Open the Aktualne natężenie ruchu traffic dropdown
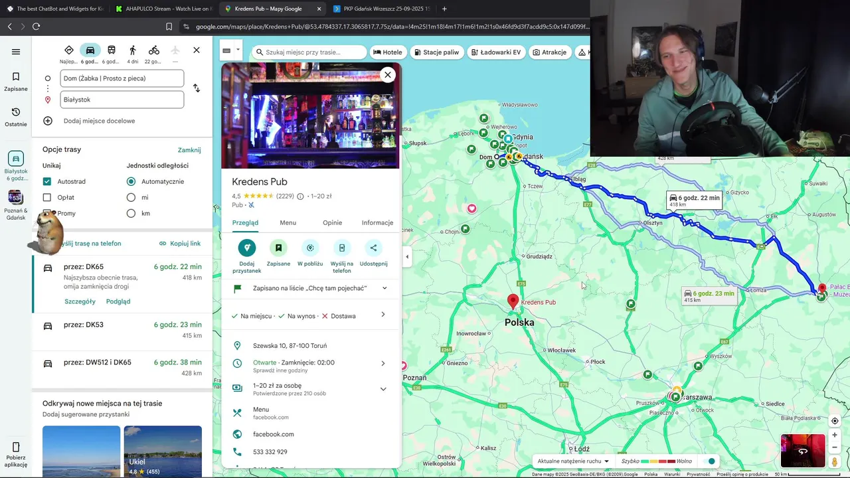The height and width of the screenshot is (478, 850). [x=573, y=461]
